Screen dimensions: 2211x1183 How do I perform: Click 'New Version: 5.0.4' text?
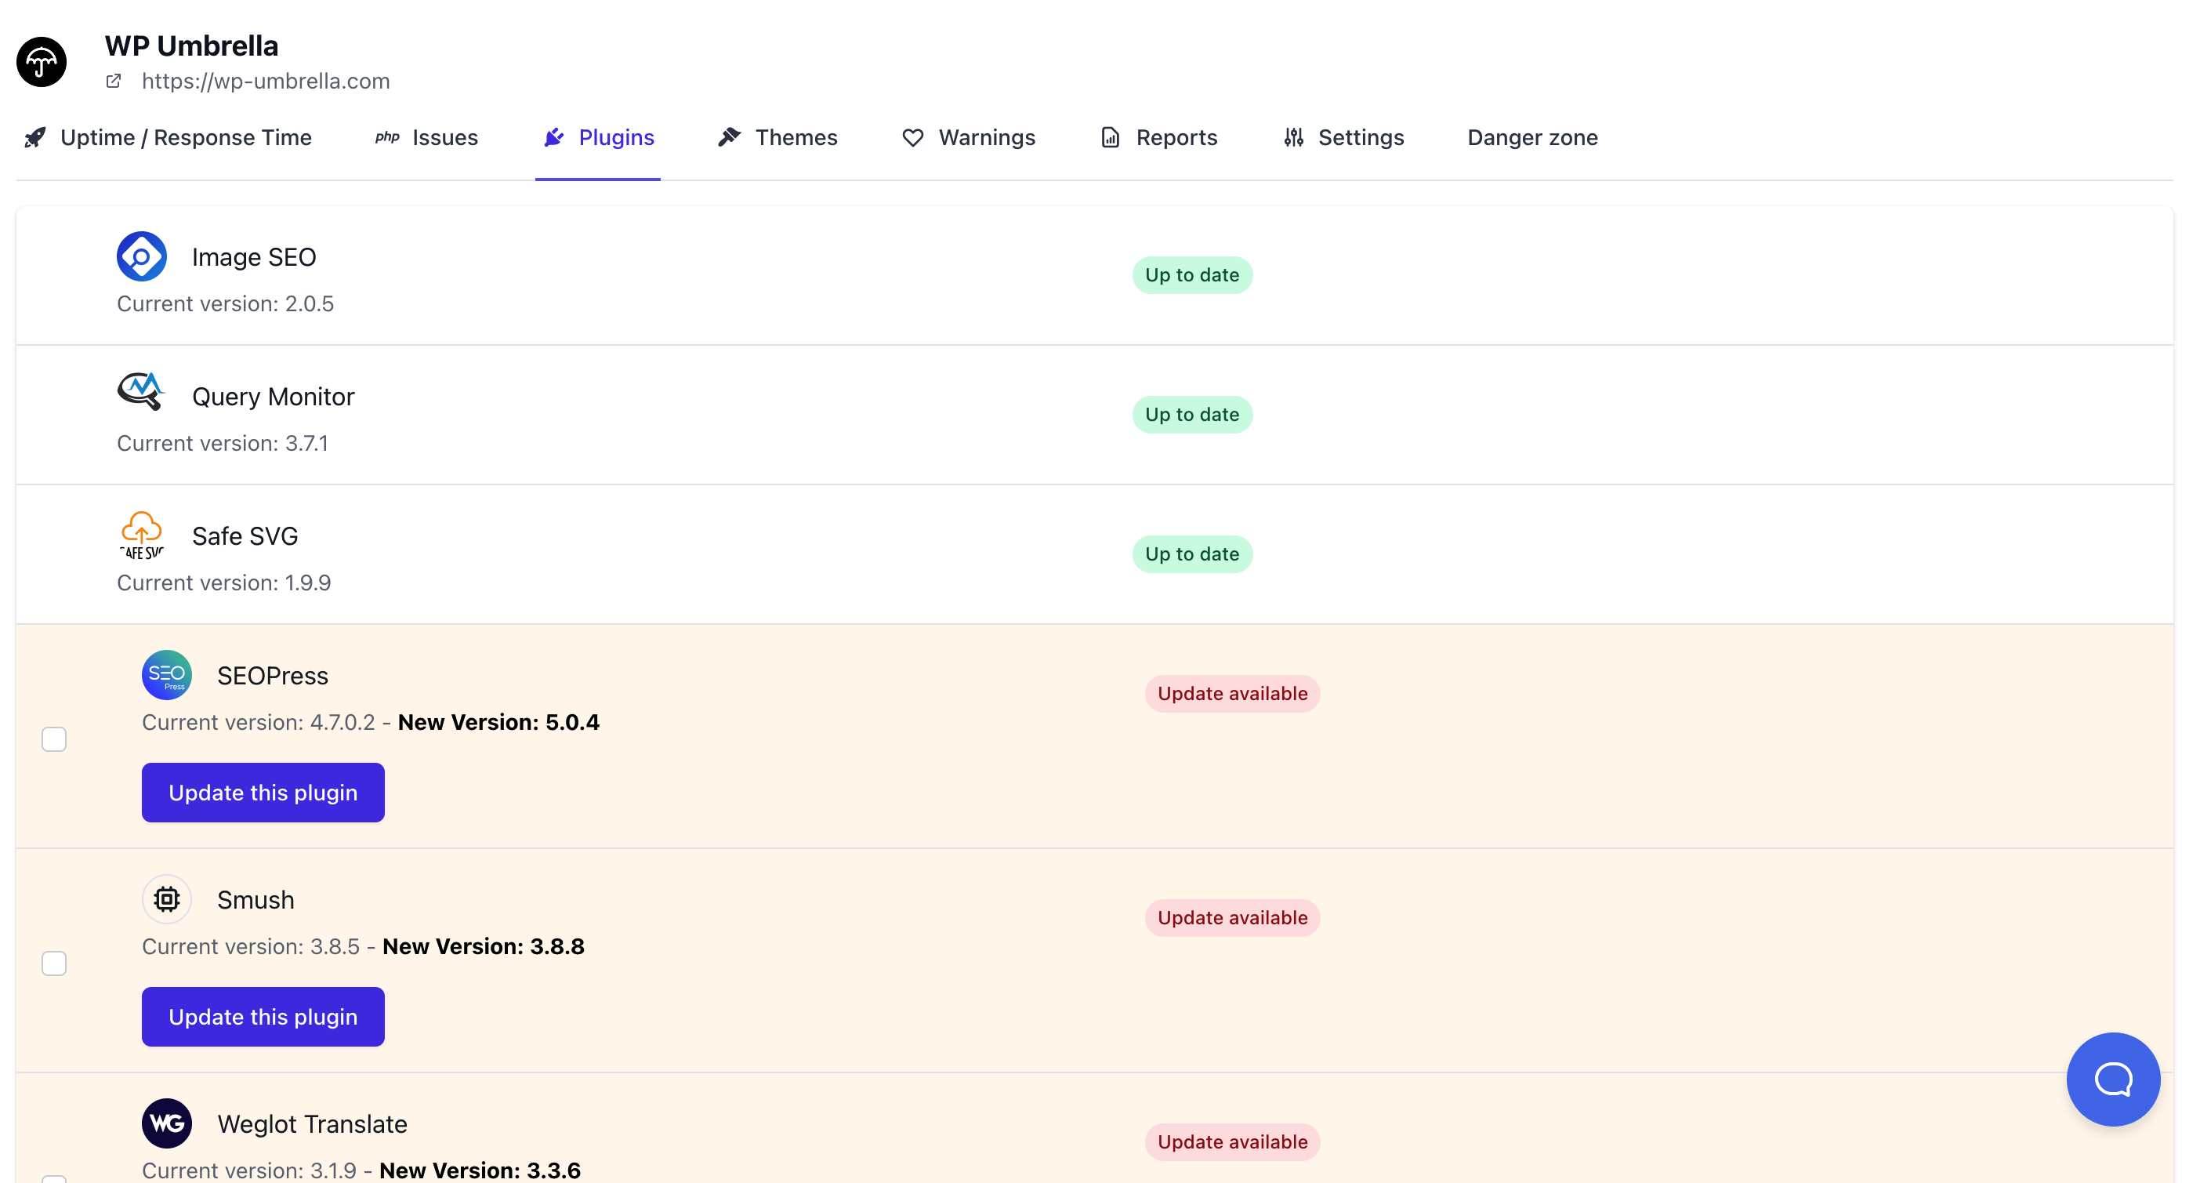pos(498,722)
